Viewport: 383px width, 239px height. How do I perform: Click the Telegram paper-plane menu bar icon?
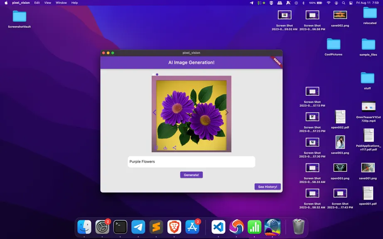[x=251, y=2]
